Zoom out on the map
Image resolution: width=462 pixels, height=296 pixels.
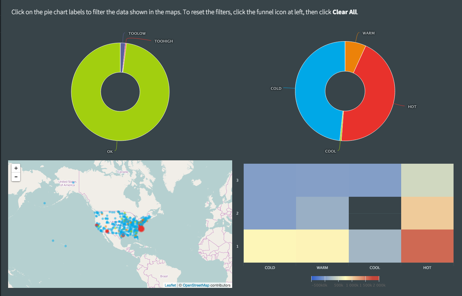(16, 177)
